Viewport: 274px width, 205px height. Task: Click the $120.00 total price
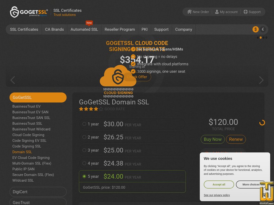[223, 122]
